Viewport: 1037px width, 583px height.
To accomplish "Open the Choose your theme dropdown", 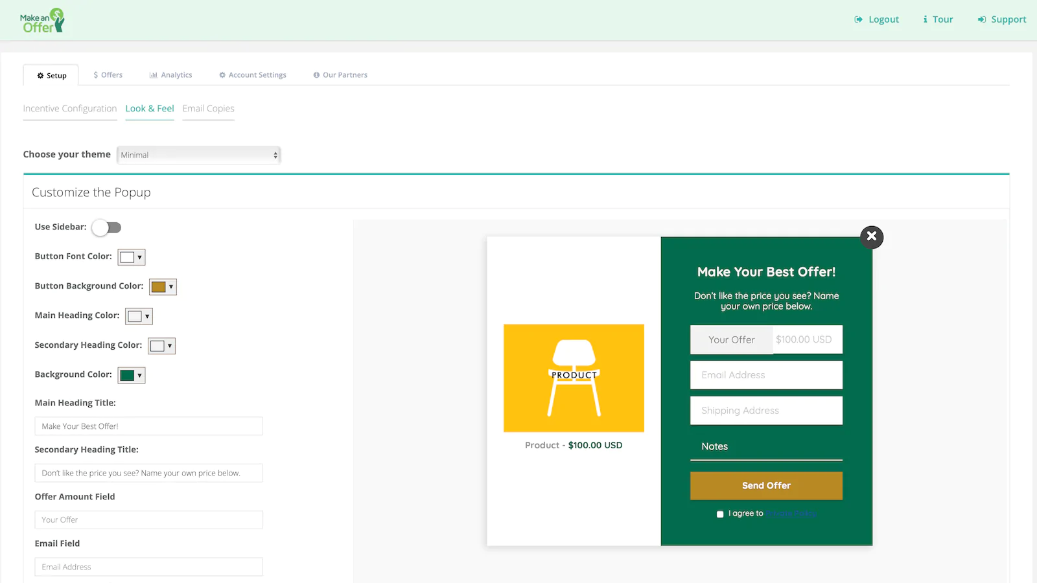I will [198, 155].
